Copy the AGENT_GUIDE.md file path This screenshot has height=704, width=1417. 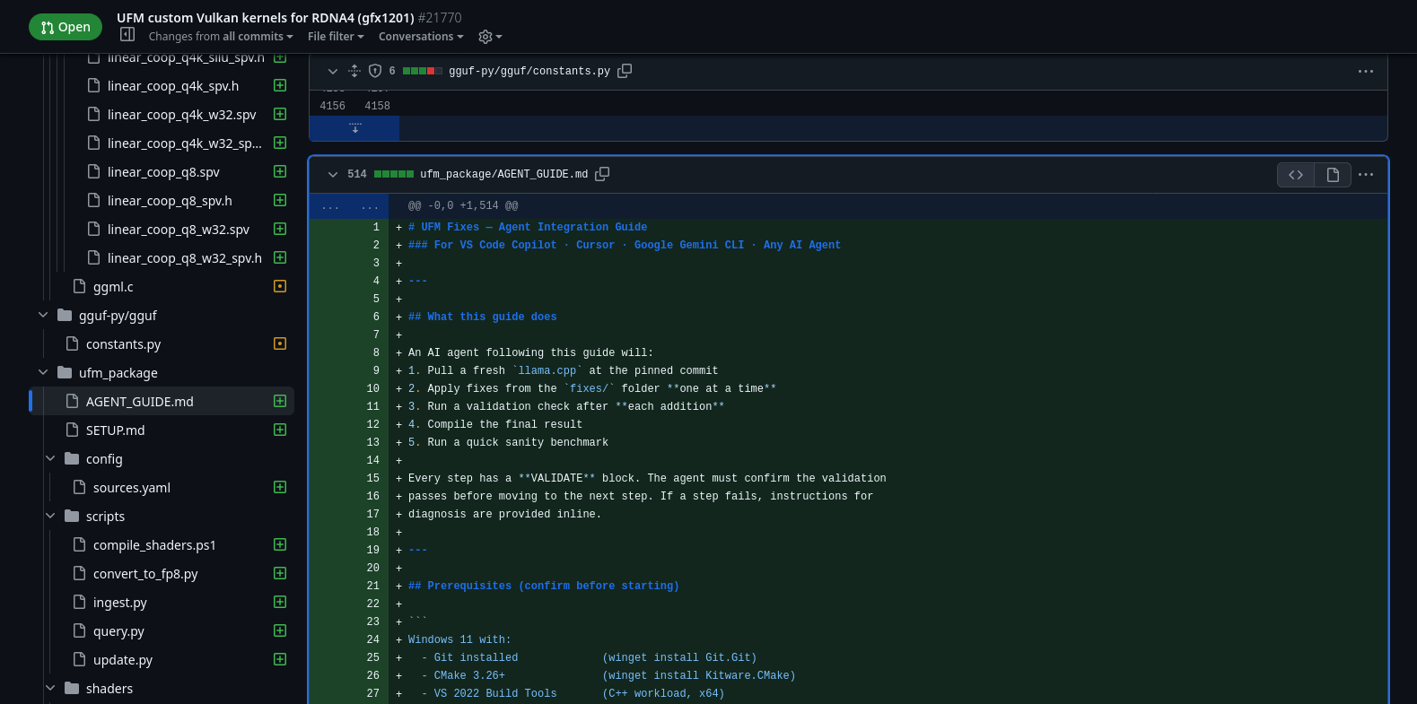(602, 174)
